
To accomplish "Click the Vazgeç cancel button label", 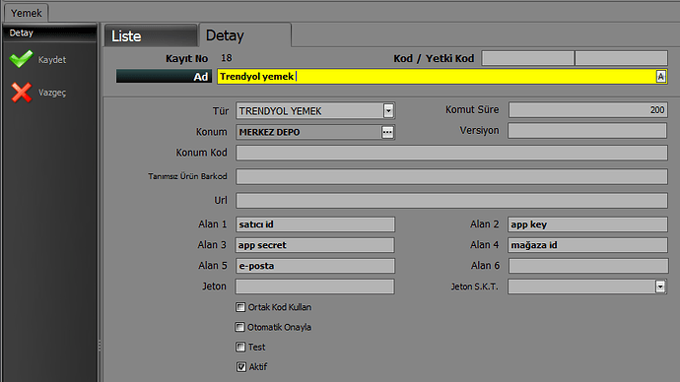I will (x=52, y=93).
